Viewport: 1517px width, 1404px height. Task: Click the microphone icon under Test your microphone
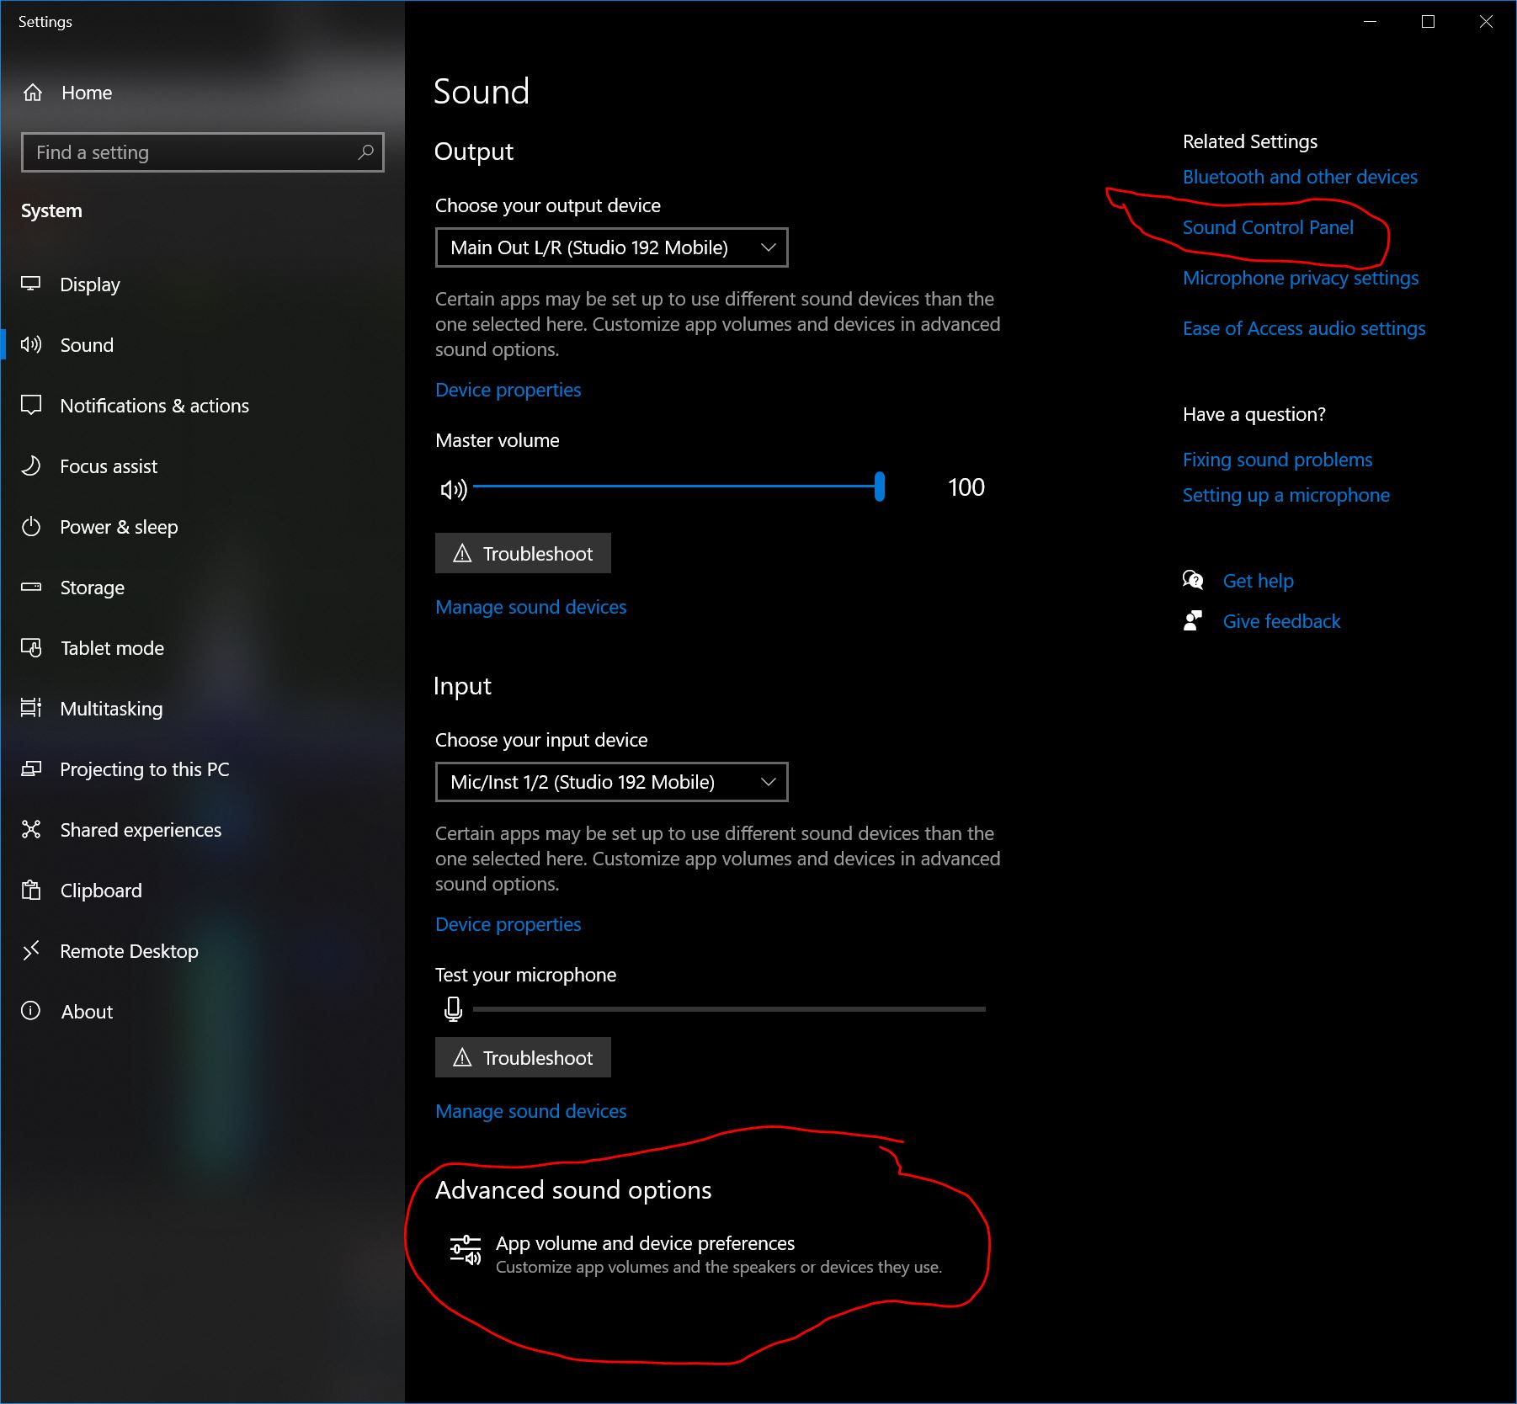453,1008
